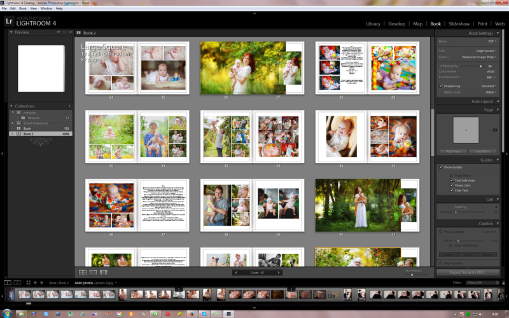Open Windows Start menu
Image resolution: width=509 pixels, height=318 pixels.
click(x=8, y=314)
